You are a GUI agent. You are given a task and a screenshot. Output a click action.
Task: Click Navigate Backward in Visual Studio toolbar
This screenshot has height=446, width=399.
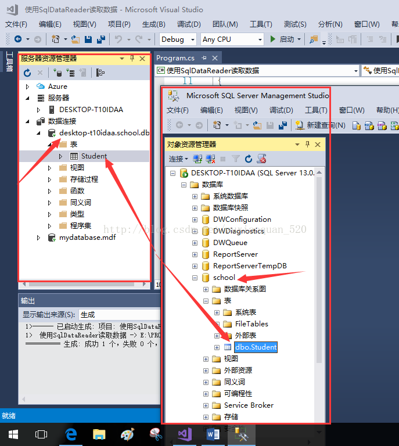tap(18, 39)
